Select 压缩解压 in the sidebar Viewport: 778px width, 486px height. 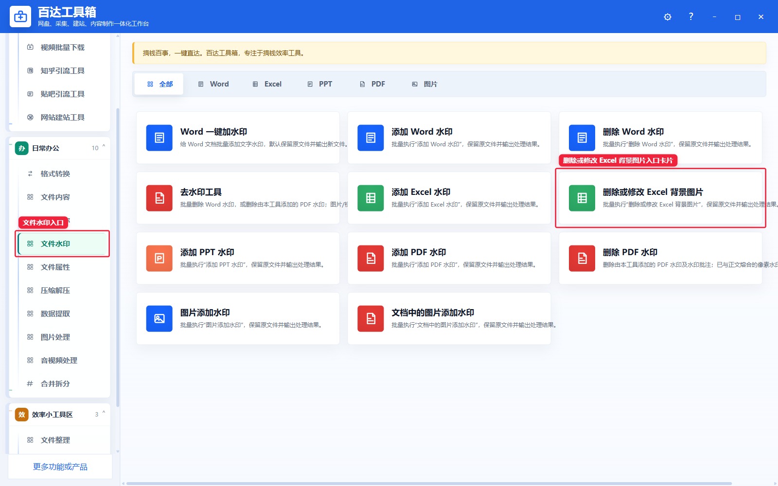pos(62,290)
